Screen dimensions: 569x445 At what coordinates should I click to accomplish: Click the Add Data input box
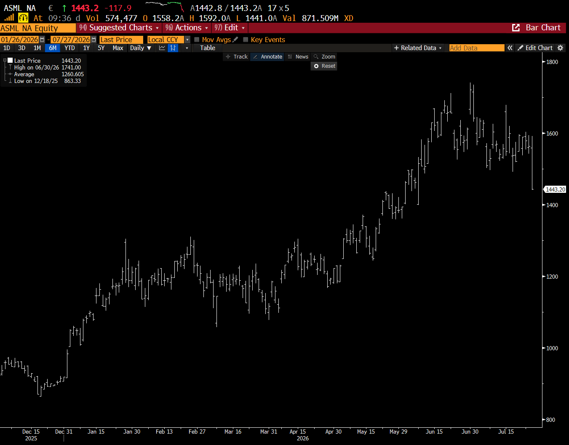tap(476, 48)
